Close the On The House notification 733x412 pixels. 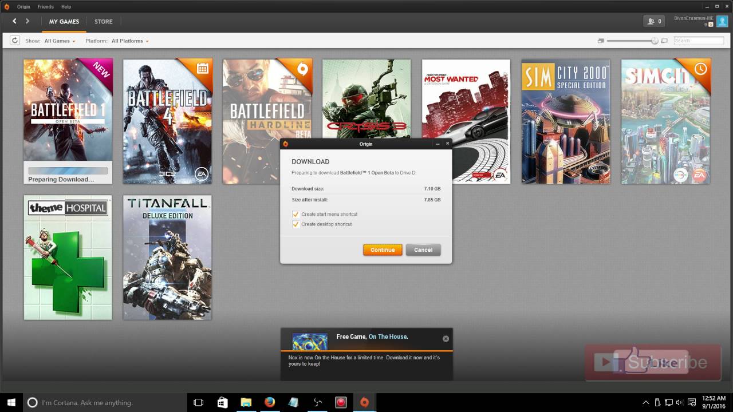click(446, 339)
